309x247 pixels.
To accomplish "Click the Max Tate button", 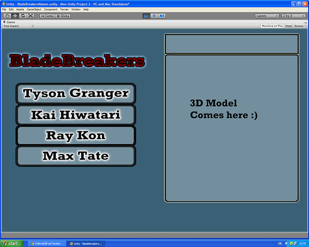I will [76, 156].
